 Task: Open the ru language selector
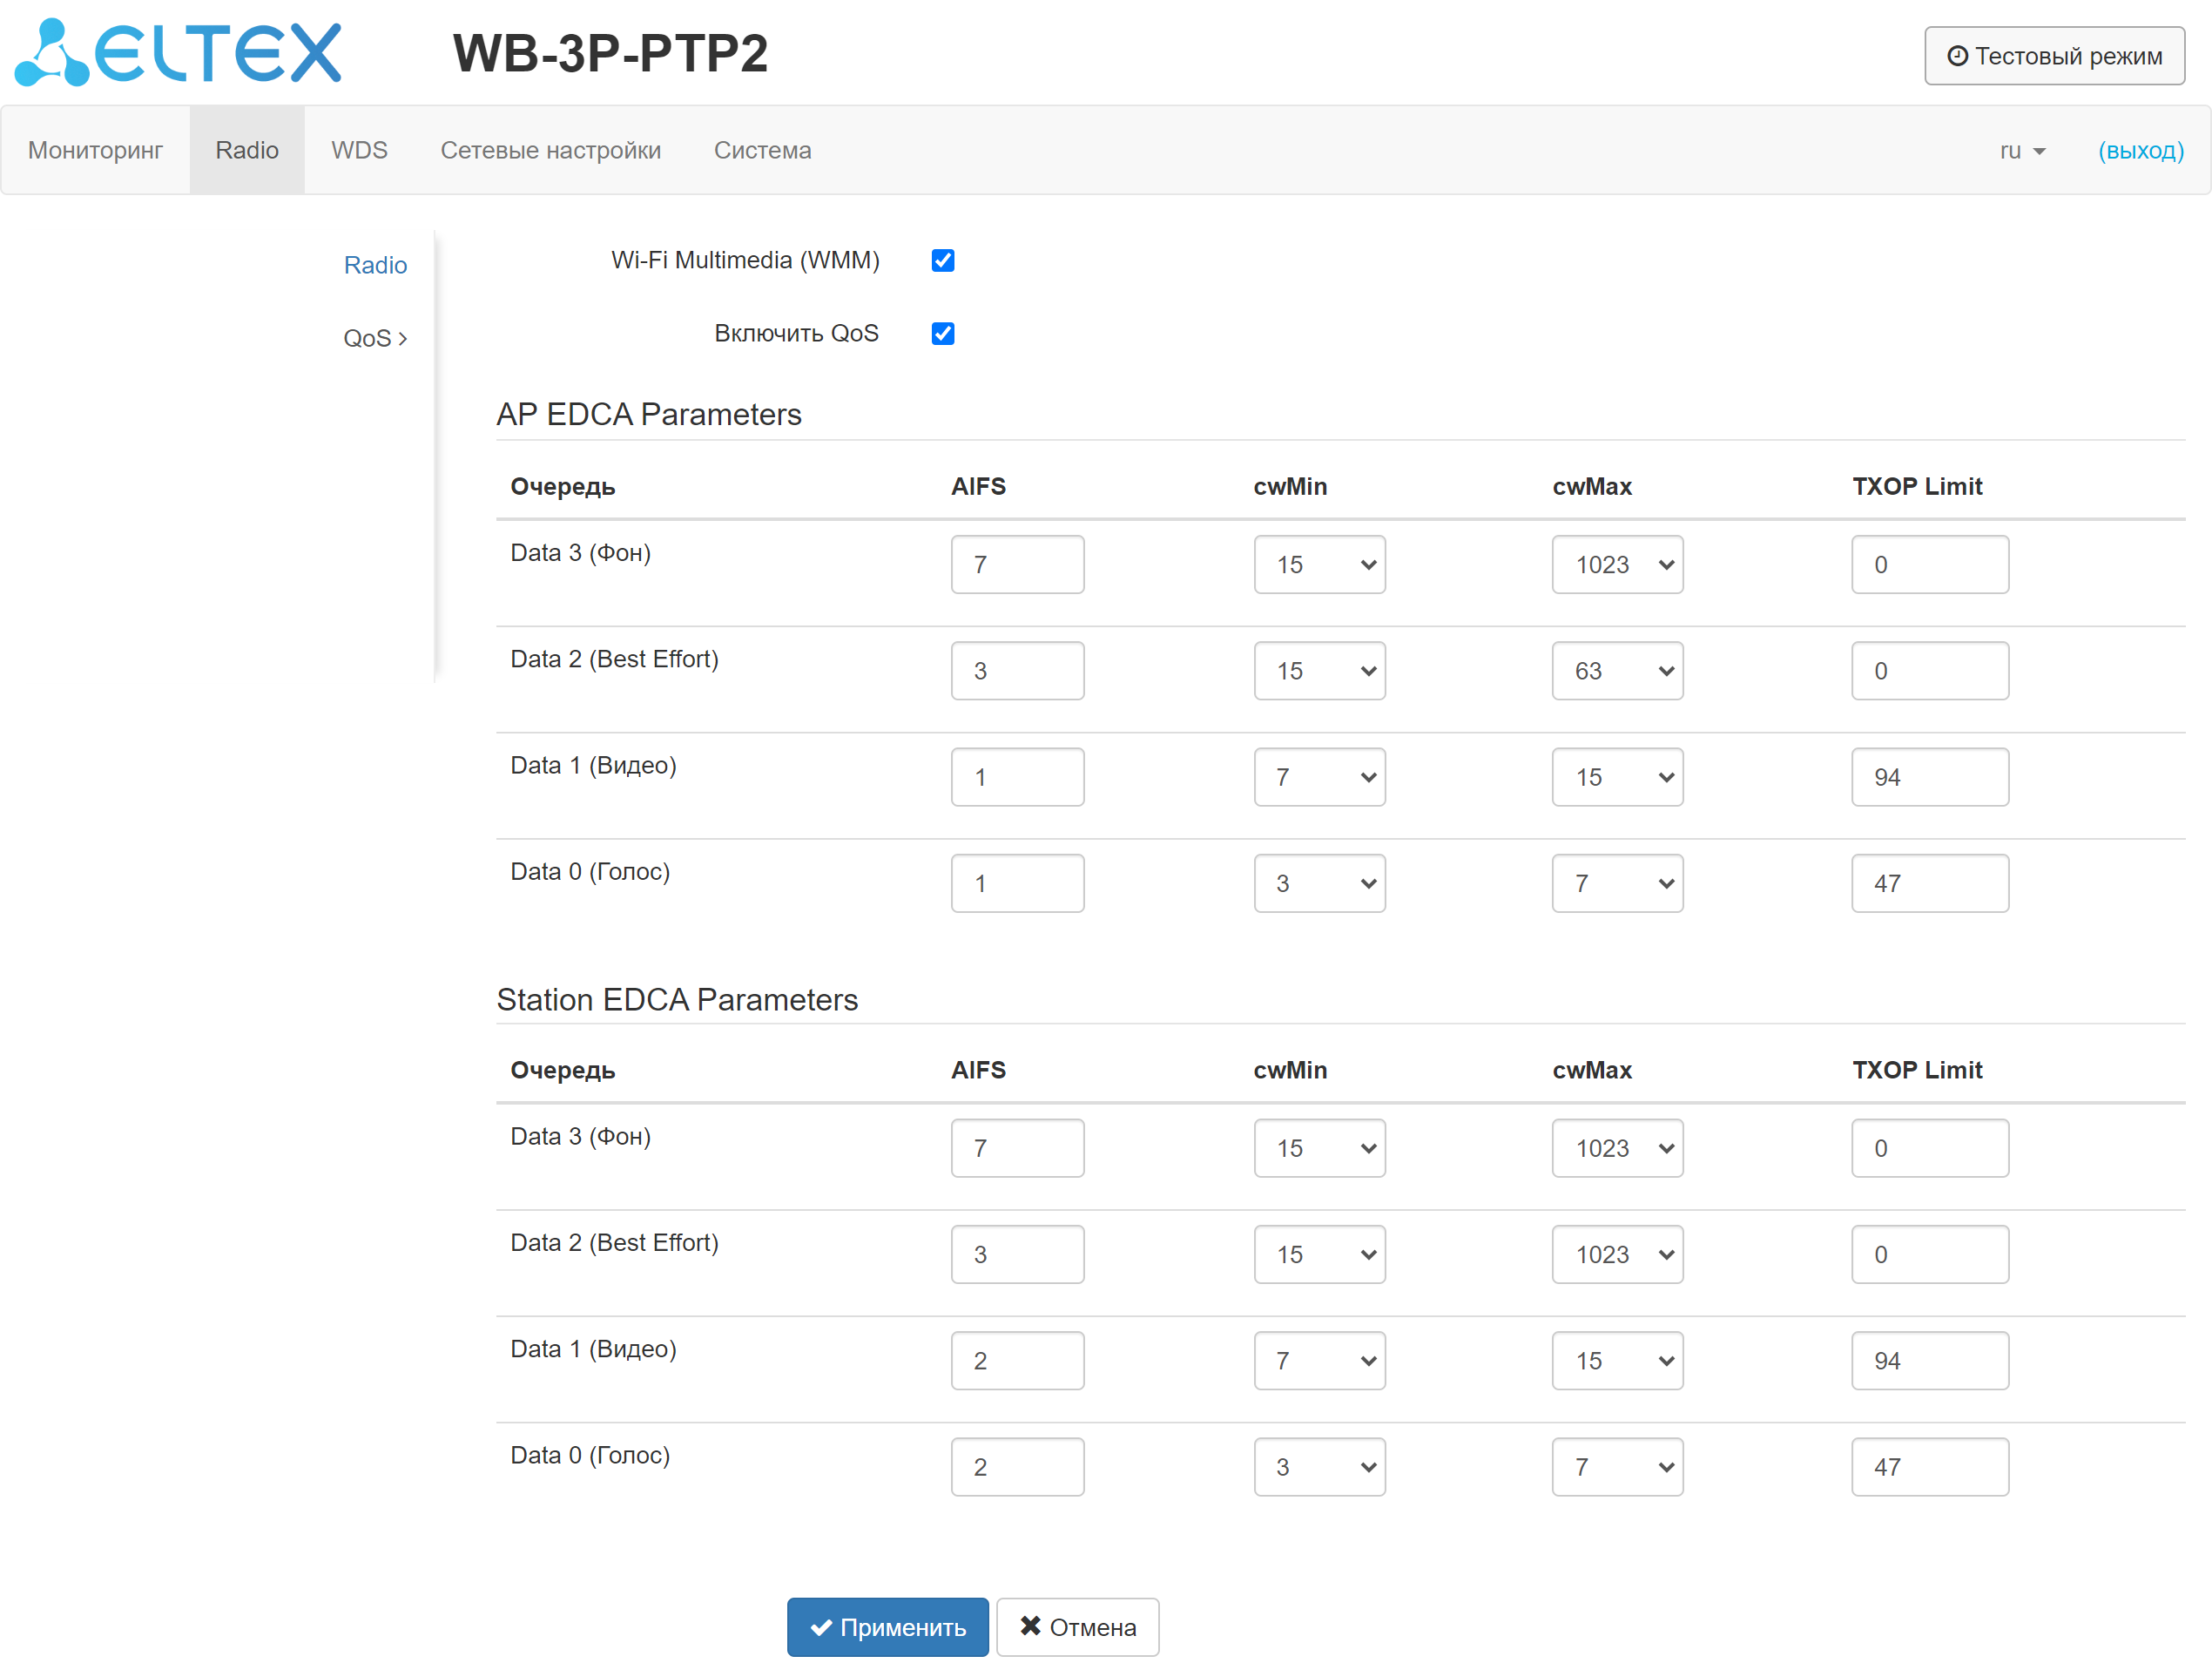(2022, 150)
